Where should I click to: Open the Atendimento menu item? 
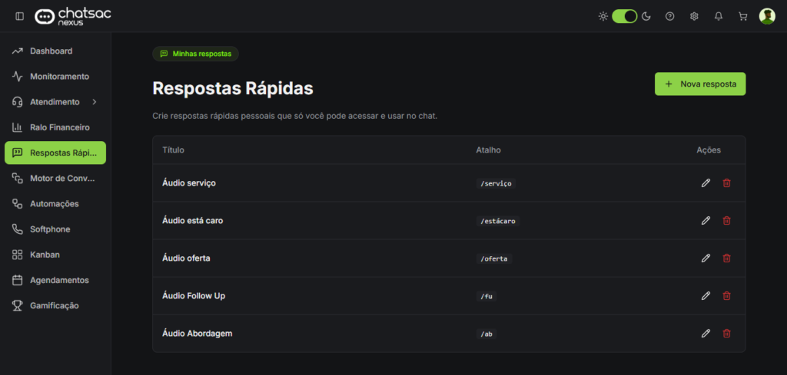pos(55,102)
